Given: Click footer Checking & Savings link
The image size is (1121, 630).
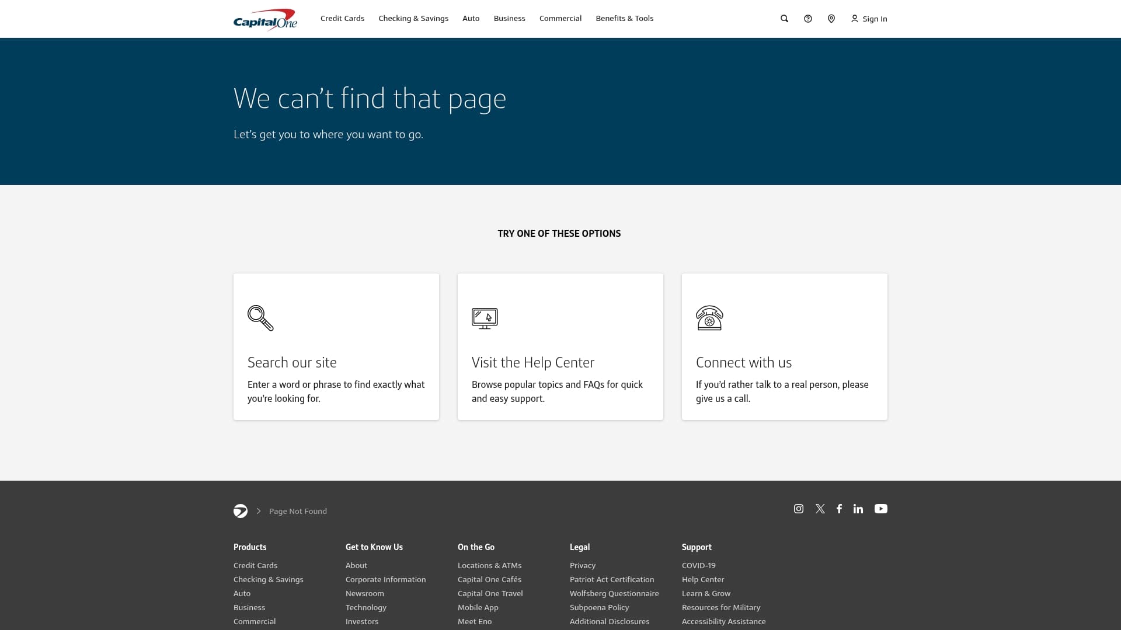Looking at the screenshot, I should coord(268,580).
